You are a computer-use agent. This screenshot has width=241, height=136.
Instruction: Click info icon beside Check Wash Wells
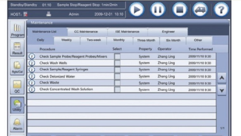[32, 63]
